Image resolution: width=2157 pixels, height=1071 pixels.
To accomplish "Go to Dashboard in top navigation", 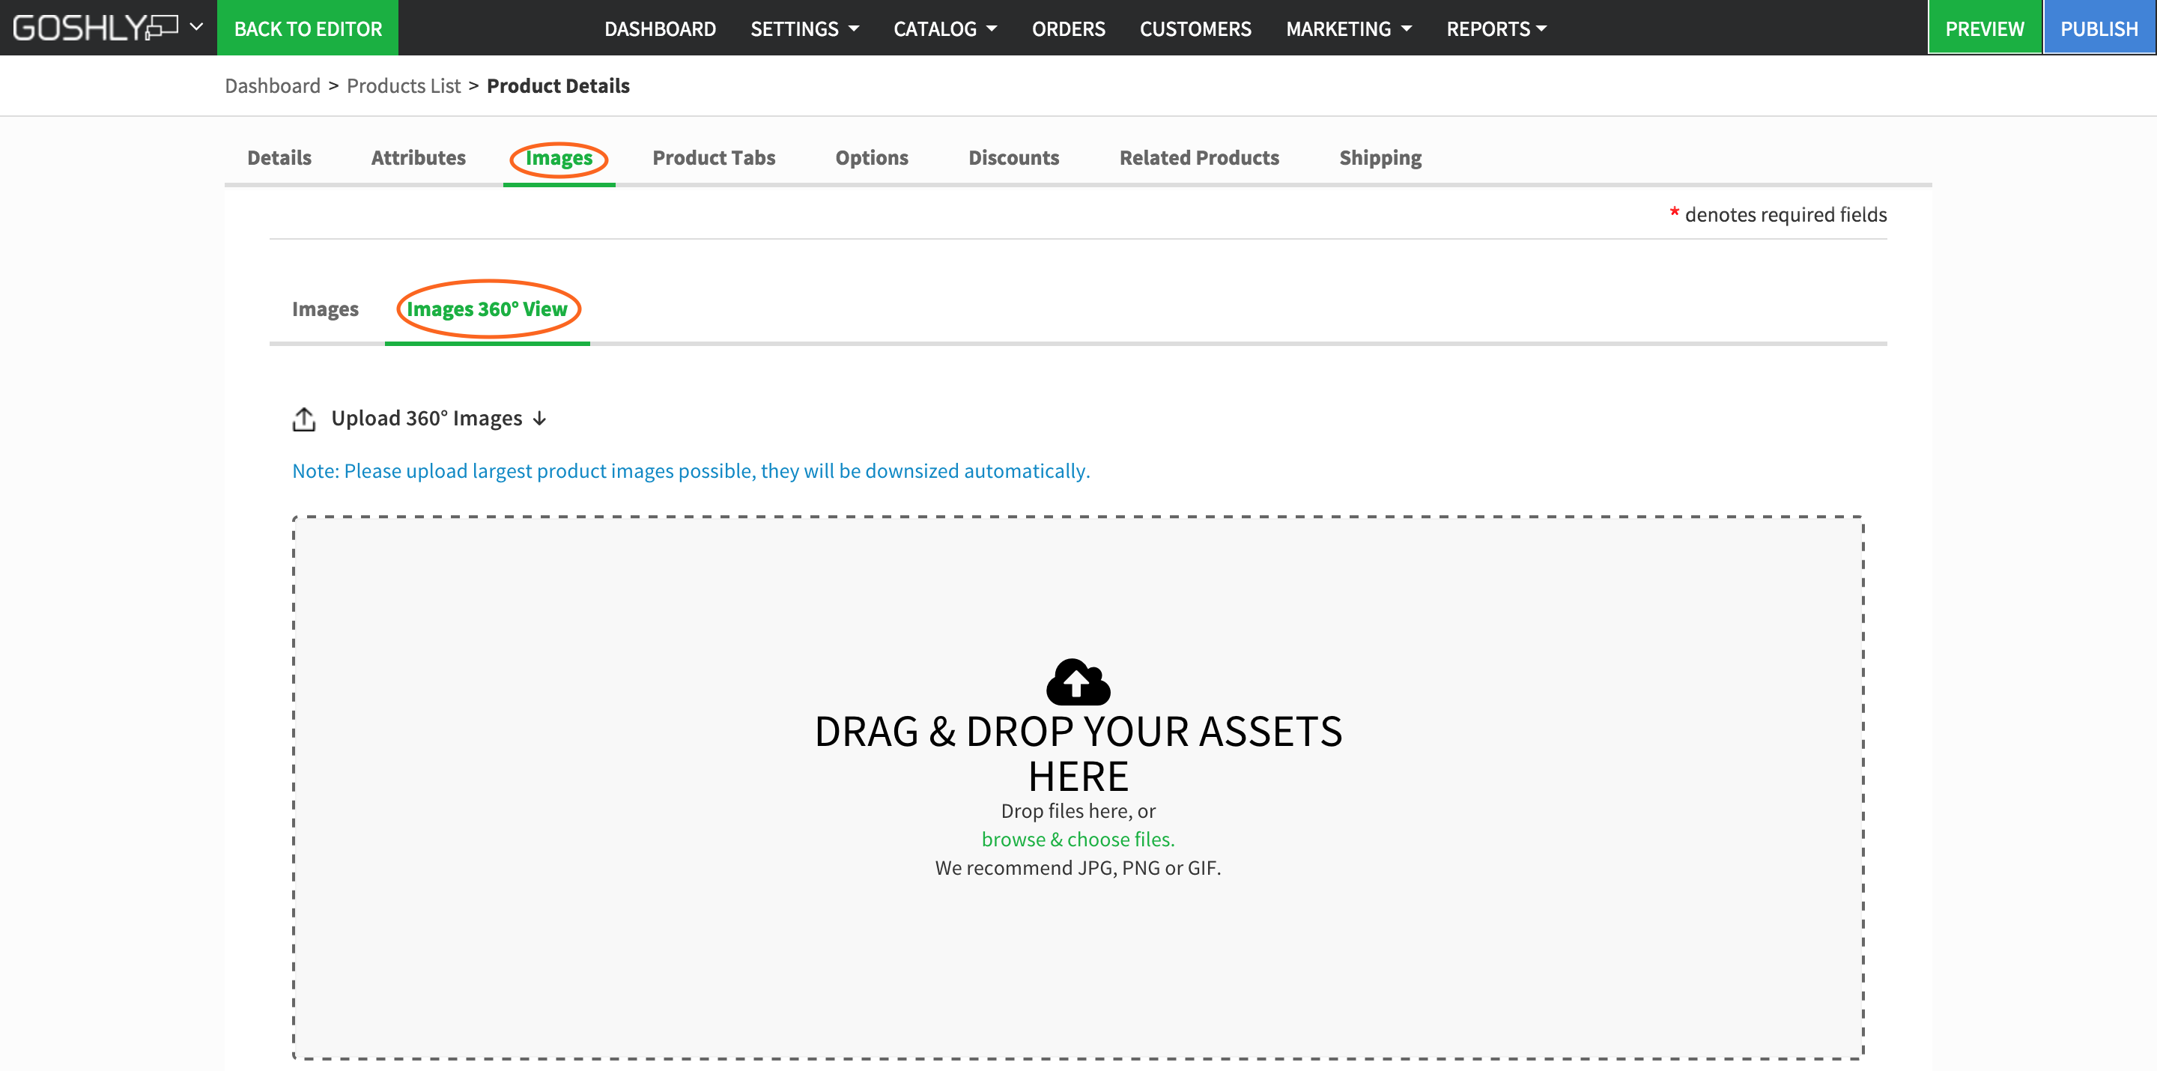I will pos(660,28).
